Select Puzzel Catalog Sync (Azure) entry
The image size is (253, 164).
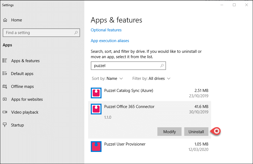(128, 91)
